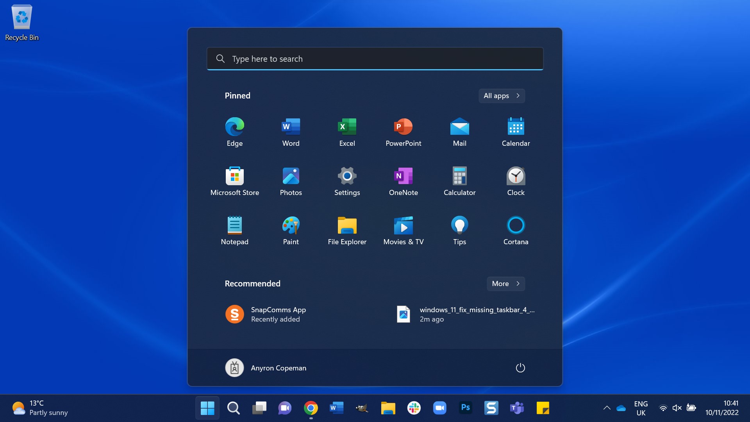
Task: Open Slack from taskbar
Action: coord(414,408)
